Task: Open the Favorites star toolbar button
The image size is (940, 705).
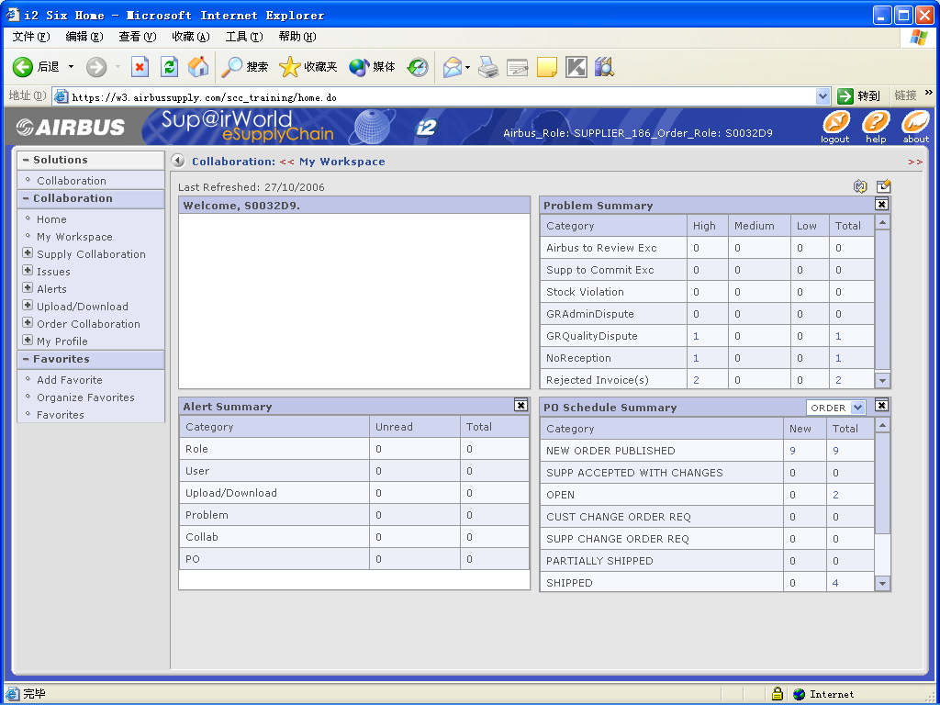Action: (x=308, y=67)
